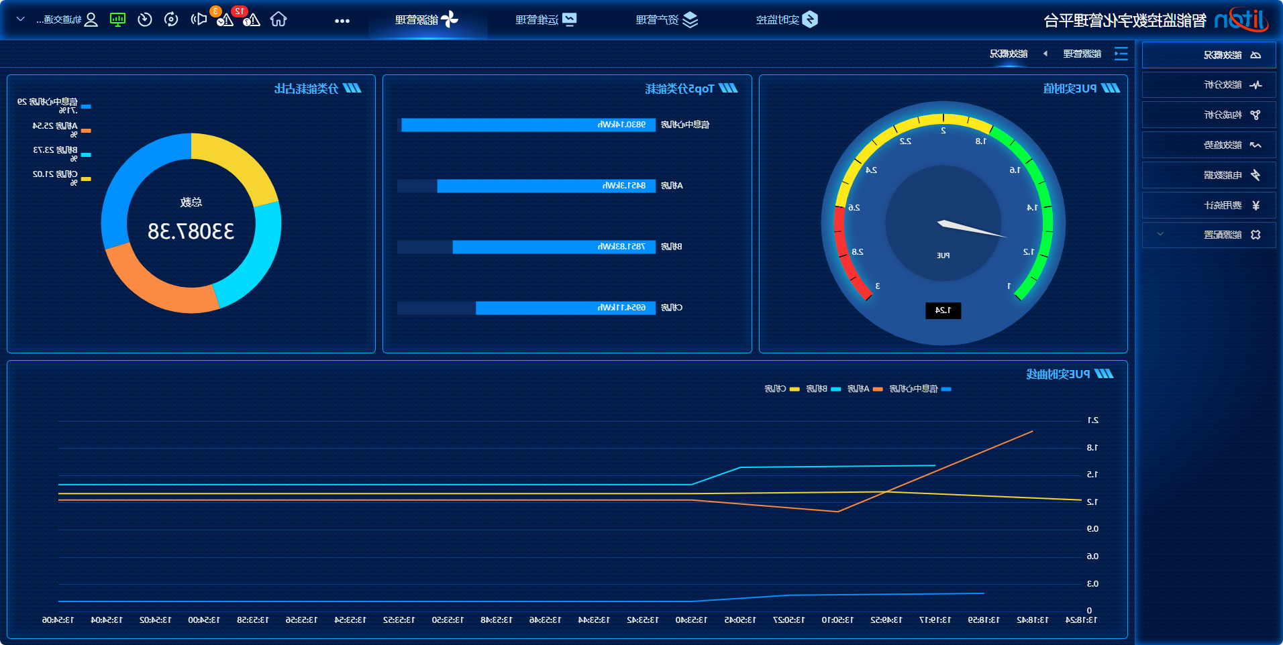The width and height of the screenshot is (1283, 645).
Task: Click the speaker sound alert icon
Action: coord(199,19)
